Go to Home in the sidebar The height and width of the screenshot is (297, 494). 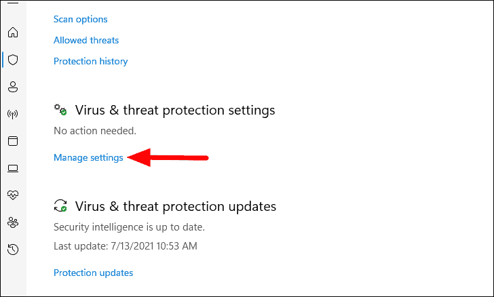13,32
